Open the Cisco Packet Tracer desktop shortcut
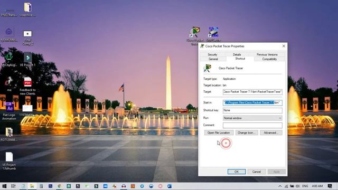 [x=195, y=36]
